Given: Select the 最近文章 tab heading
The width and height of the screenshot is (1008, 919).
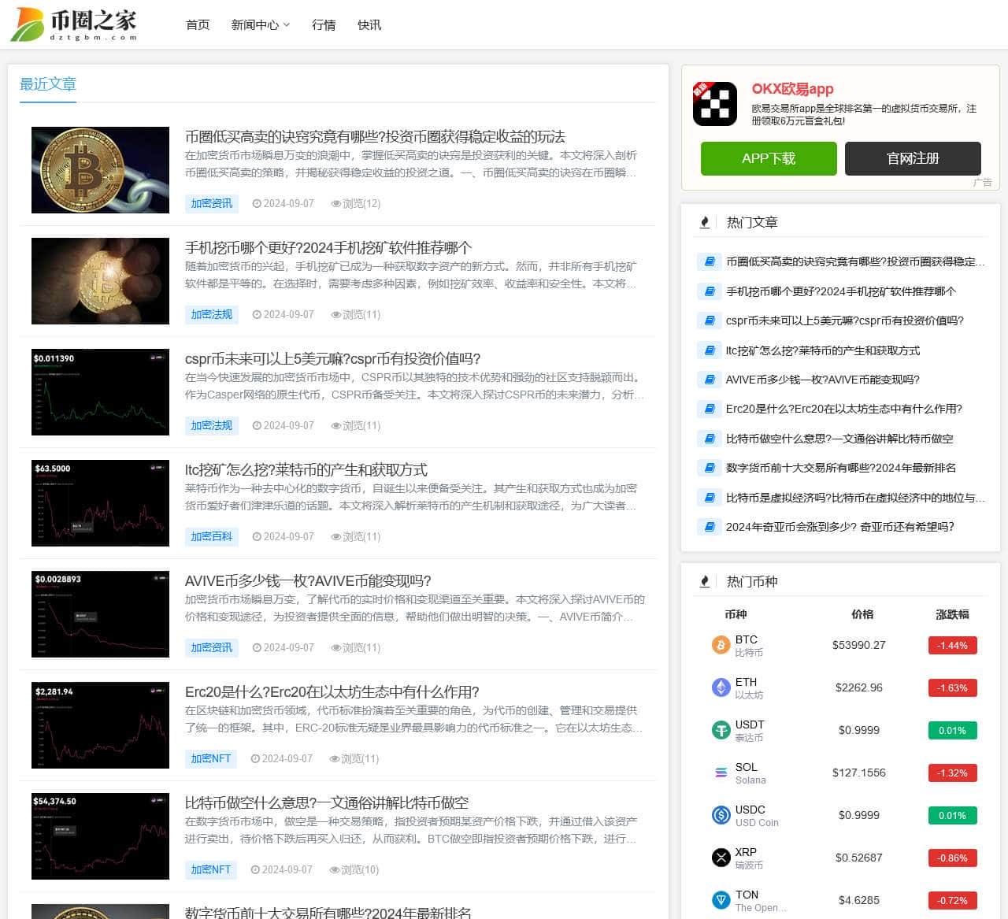Looking at the screenshot, I should tap(48, 84).
